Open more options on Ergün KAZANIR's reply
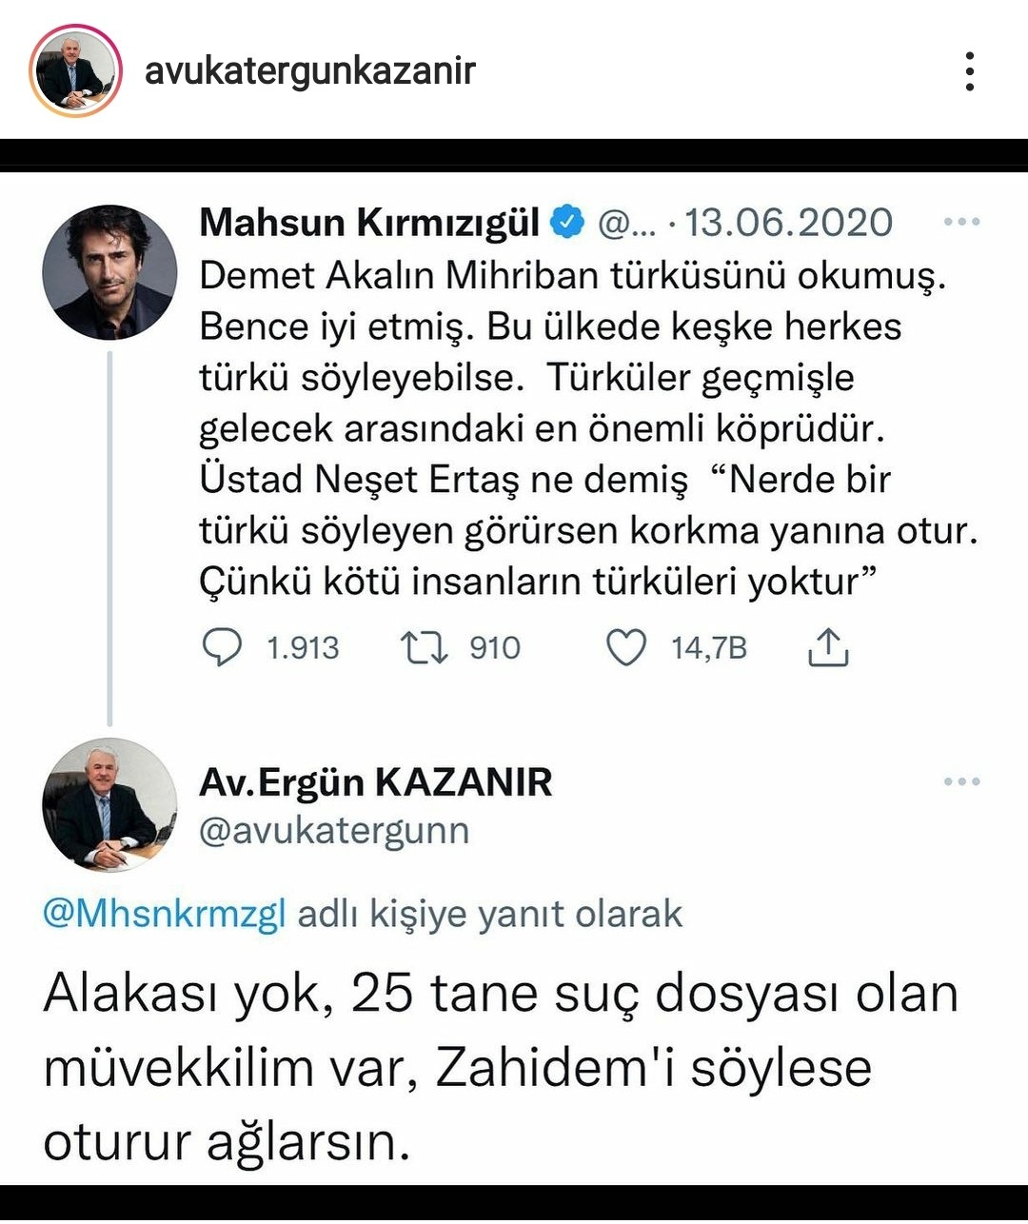The image size is (1028, 1224). pos(961,781)
